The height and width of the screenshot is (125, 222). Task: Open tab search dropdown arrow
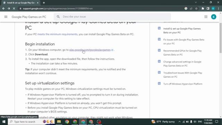point(196,2)
